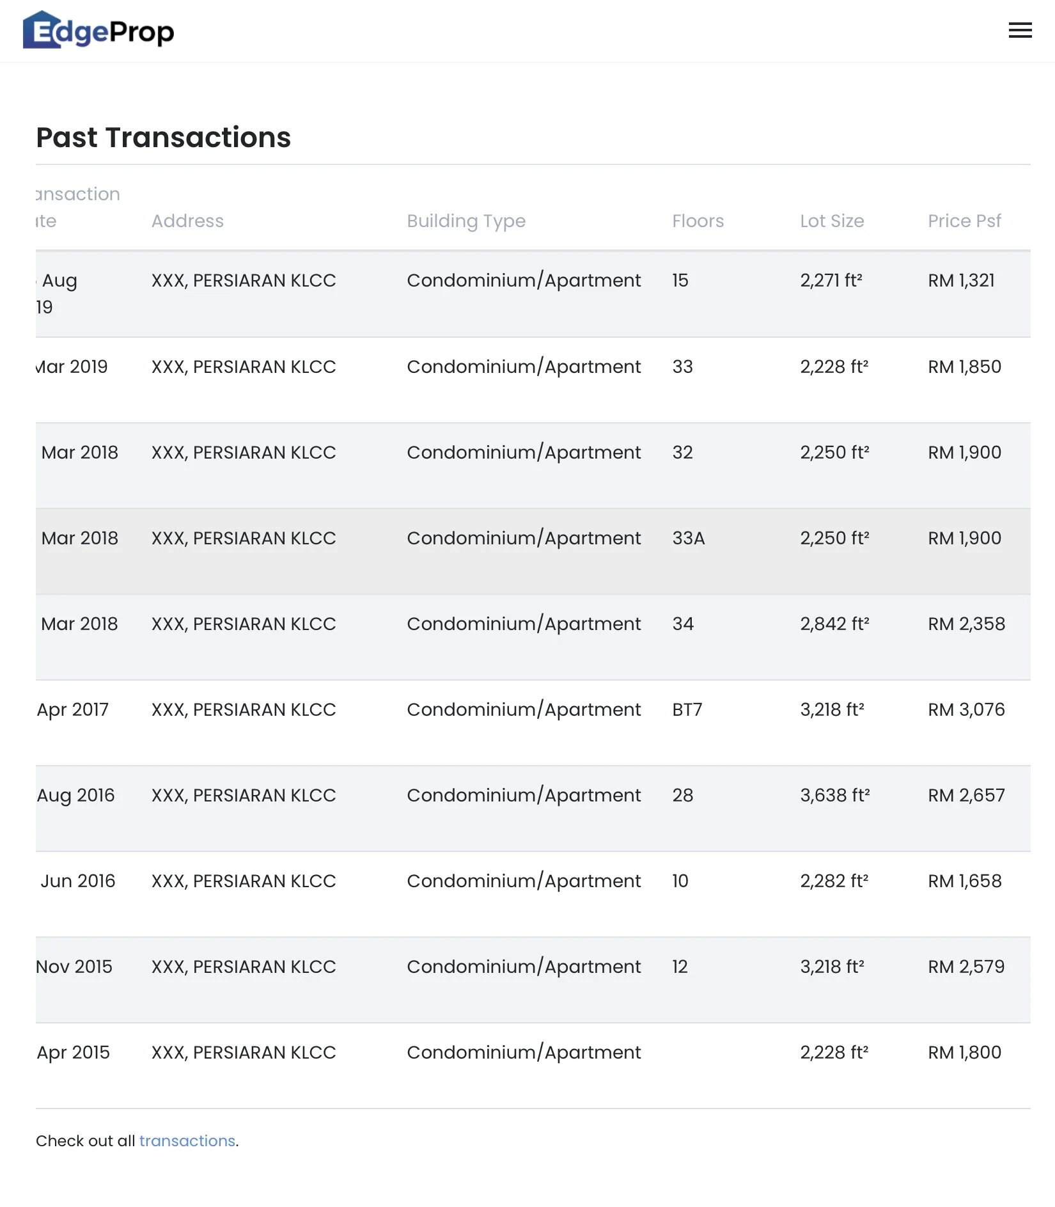Click the Building Type column header
Viewport: 1055px width, 1207px height.
click(465, 221)
